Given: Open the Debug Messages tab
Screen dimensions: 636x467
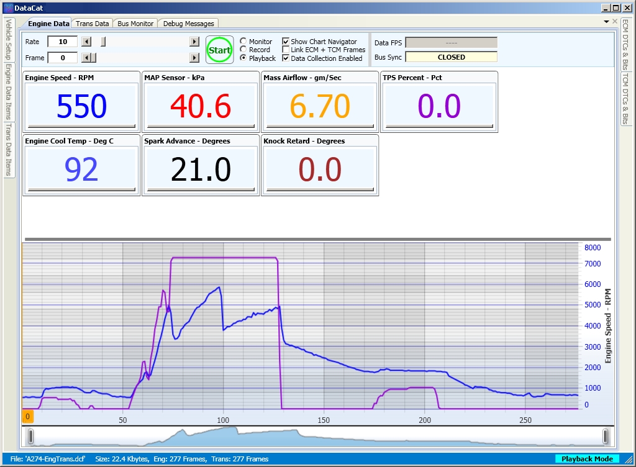Looking at the screenshot, I should (x=188, y=24).
